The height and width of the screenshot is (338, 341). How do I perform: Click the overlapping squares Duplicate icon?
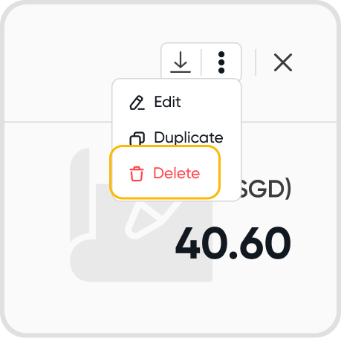pyautogui.click(x=137, y=138)
